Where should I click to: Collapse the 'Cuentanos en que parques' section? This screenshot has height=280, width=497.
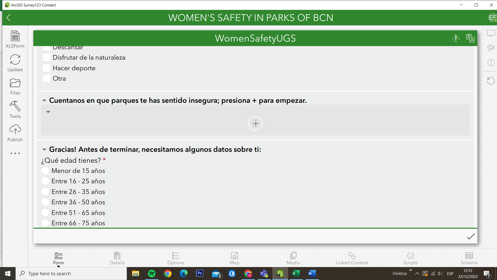pyautogui.click(x=44, y=101)
